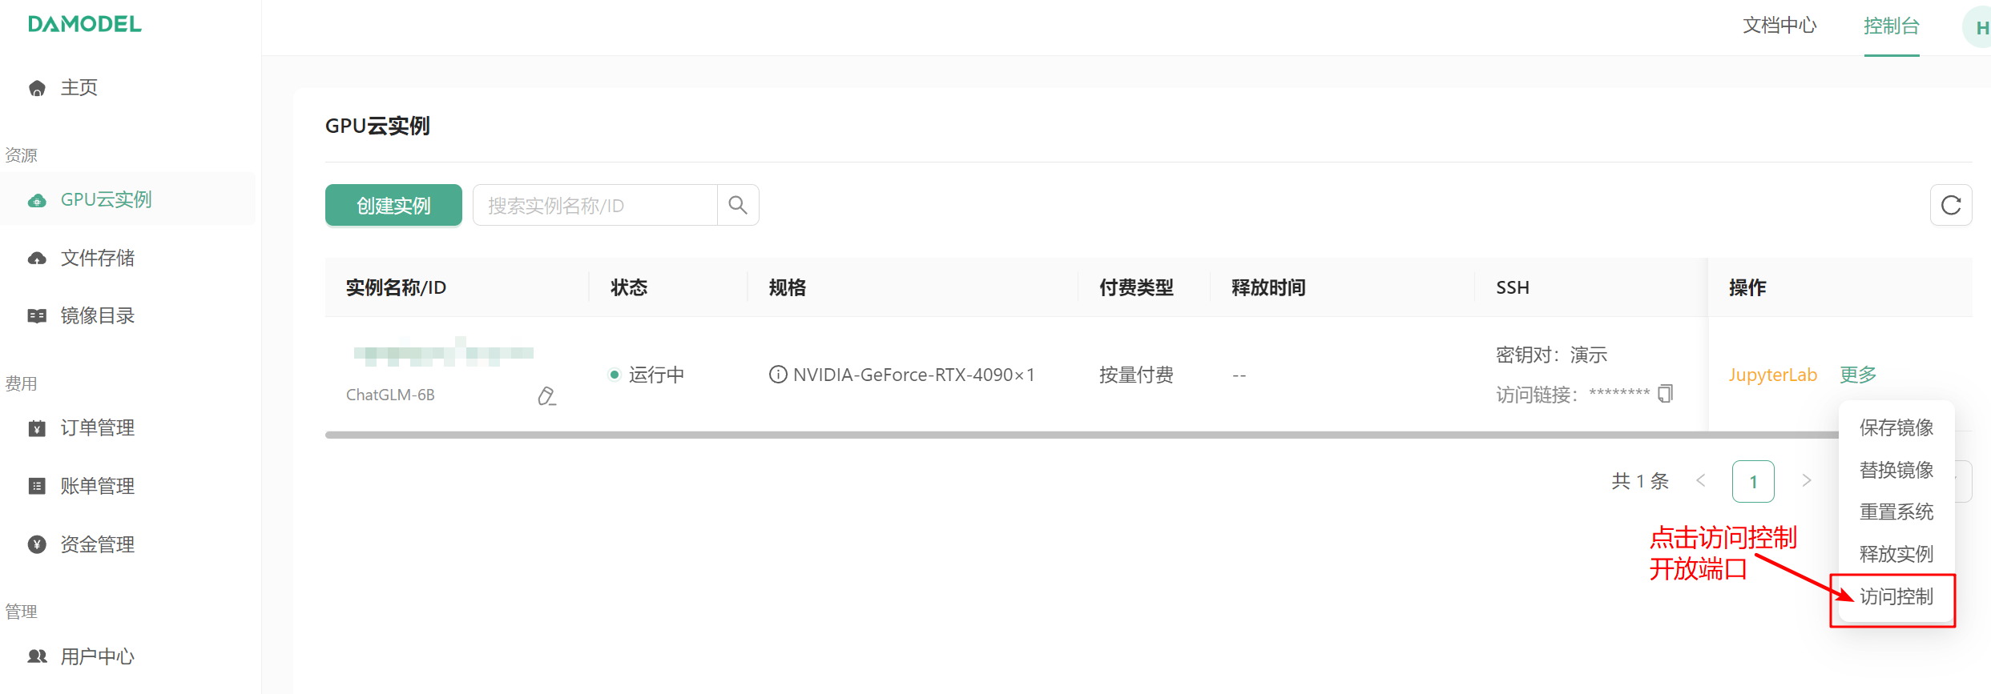Refresh the instance list
Viewport: 1991px width, 694px height.
point(1951,206)
